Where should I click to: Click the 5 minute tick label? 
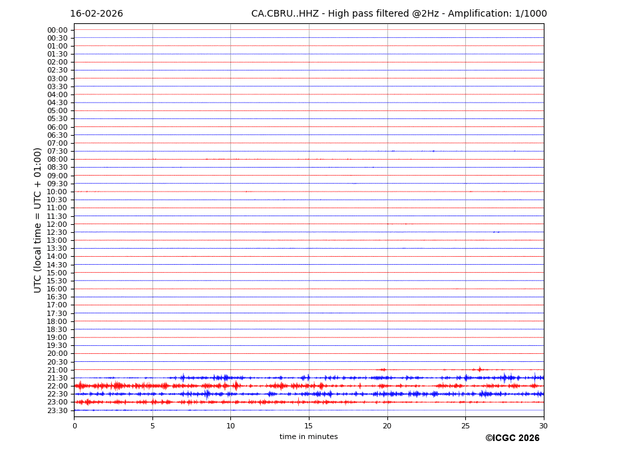(152, 426)
